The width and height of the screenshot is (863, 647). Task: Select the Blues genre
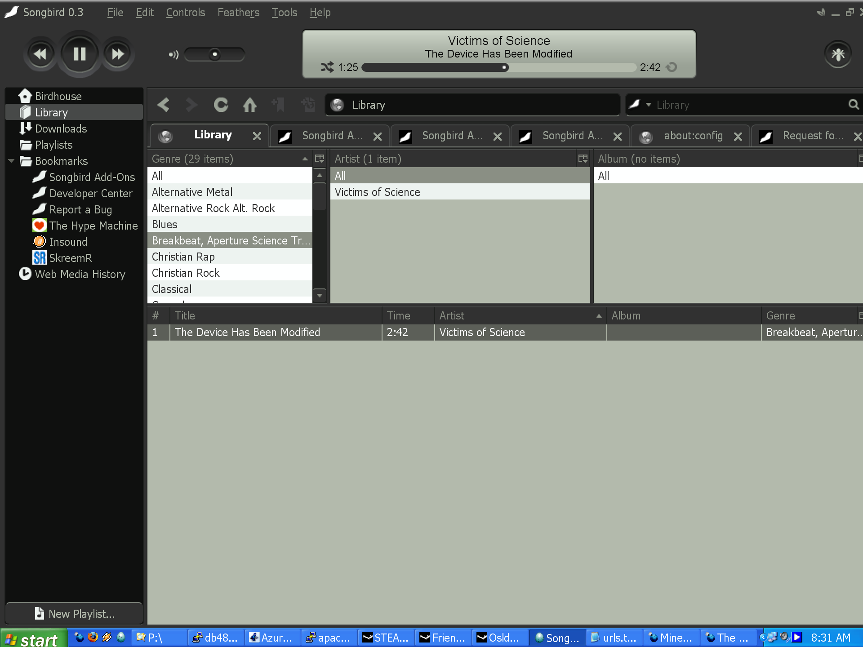click(230, 224)
